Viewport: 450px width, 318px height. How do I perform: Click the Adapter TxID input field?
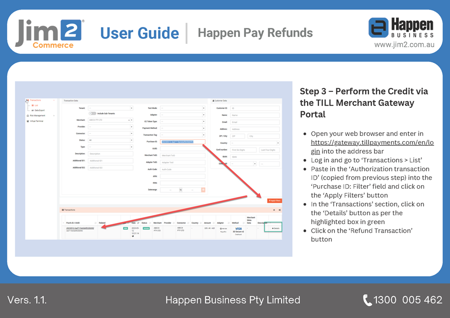click(x=182, y=162)
